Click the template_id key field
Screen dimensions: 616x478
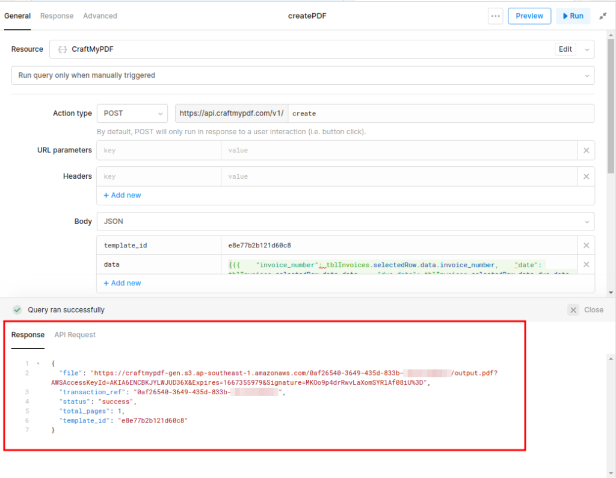pyautogui.click(x=159, y=245)
